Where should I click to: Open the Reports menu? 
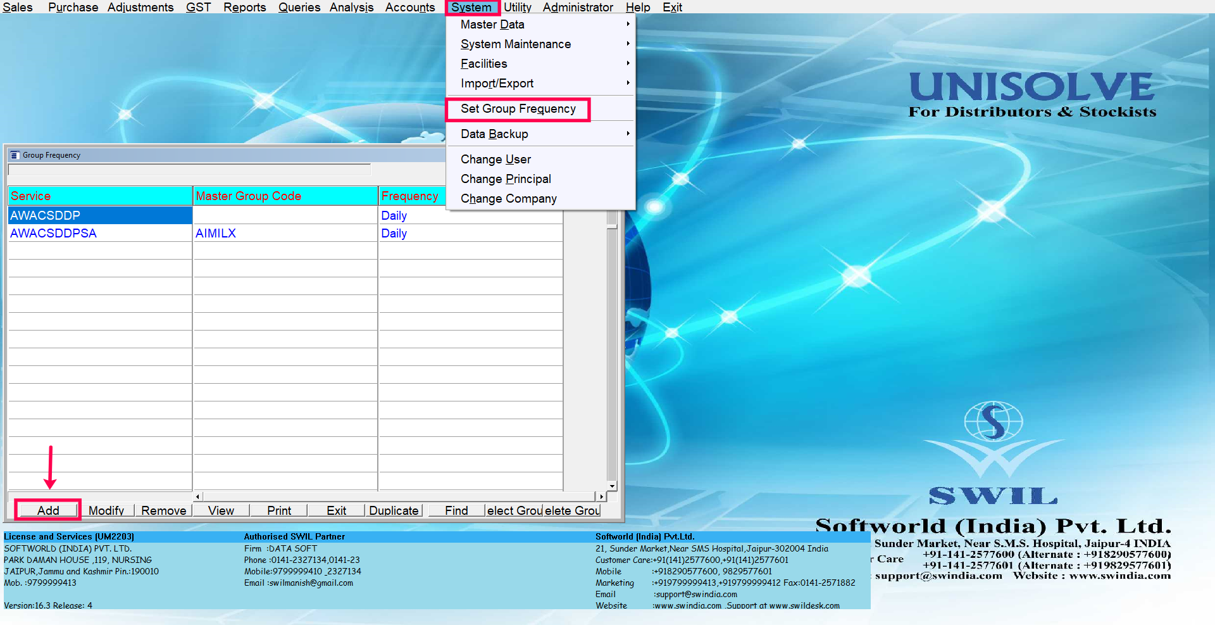point(244,7)
